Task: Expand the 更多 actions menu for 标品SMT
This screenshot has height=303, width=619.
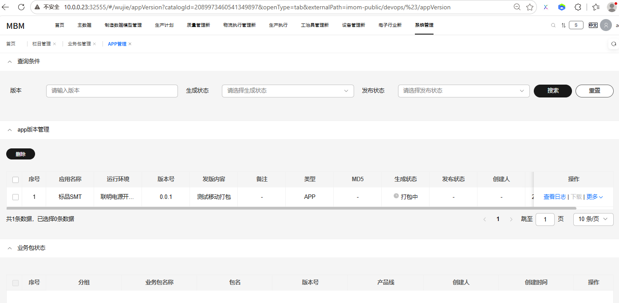Action: [x=595, y=197]
